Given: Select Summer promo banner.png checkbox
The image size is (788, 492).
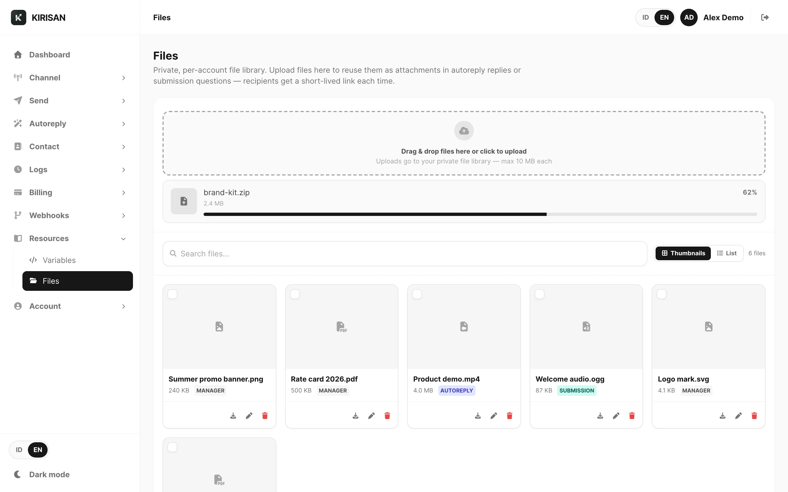Looking at the screenshot, I should 172,294.
